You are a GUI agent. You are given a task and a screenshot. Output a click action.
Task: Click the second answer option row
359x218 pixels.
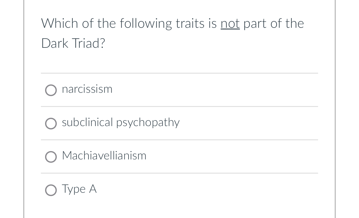point(179,123)
